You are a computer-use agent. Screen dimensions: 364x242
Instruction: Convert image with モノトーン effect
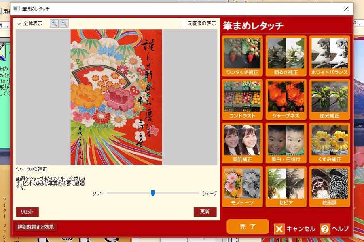(242, 186)
